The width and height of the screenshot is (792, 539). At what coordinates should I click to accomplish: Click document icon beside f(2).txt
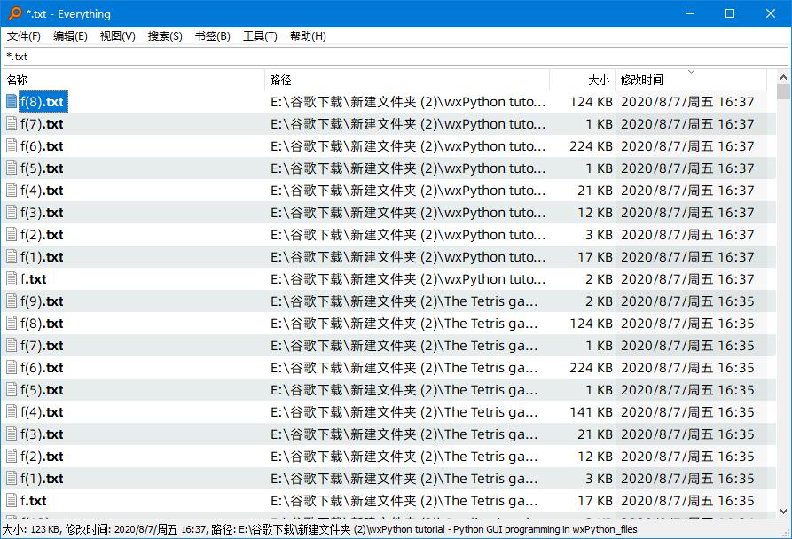click(x=11, y=234)
